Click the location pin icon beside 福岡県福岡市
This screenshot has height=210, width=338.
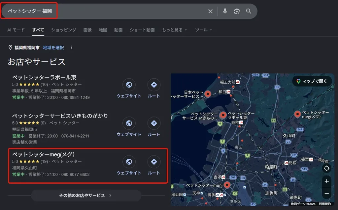(x=10, y=47)
